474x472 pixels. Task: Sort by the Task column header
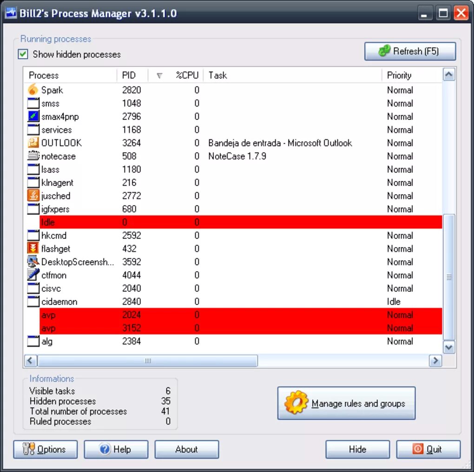293,75
